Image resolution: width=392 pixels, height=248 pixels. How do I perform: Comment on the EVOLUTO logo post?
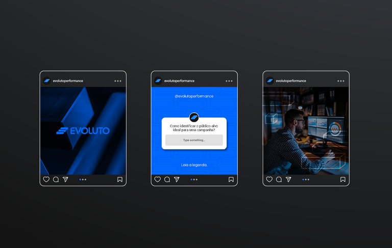tap(56, 179)
